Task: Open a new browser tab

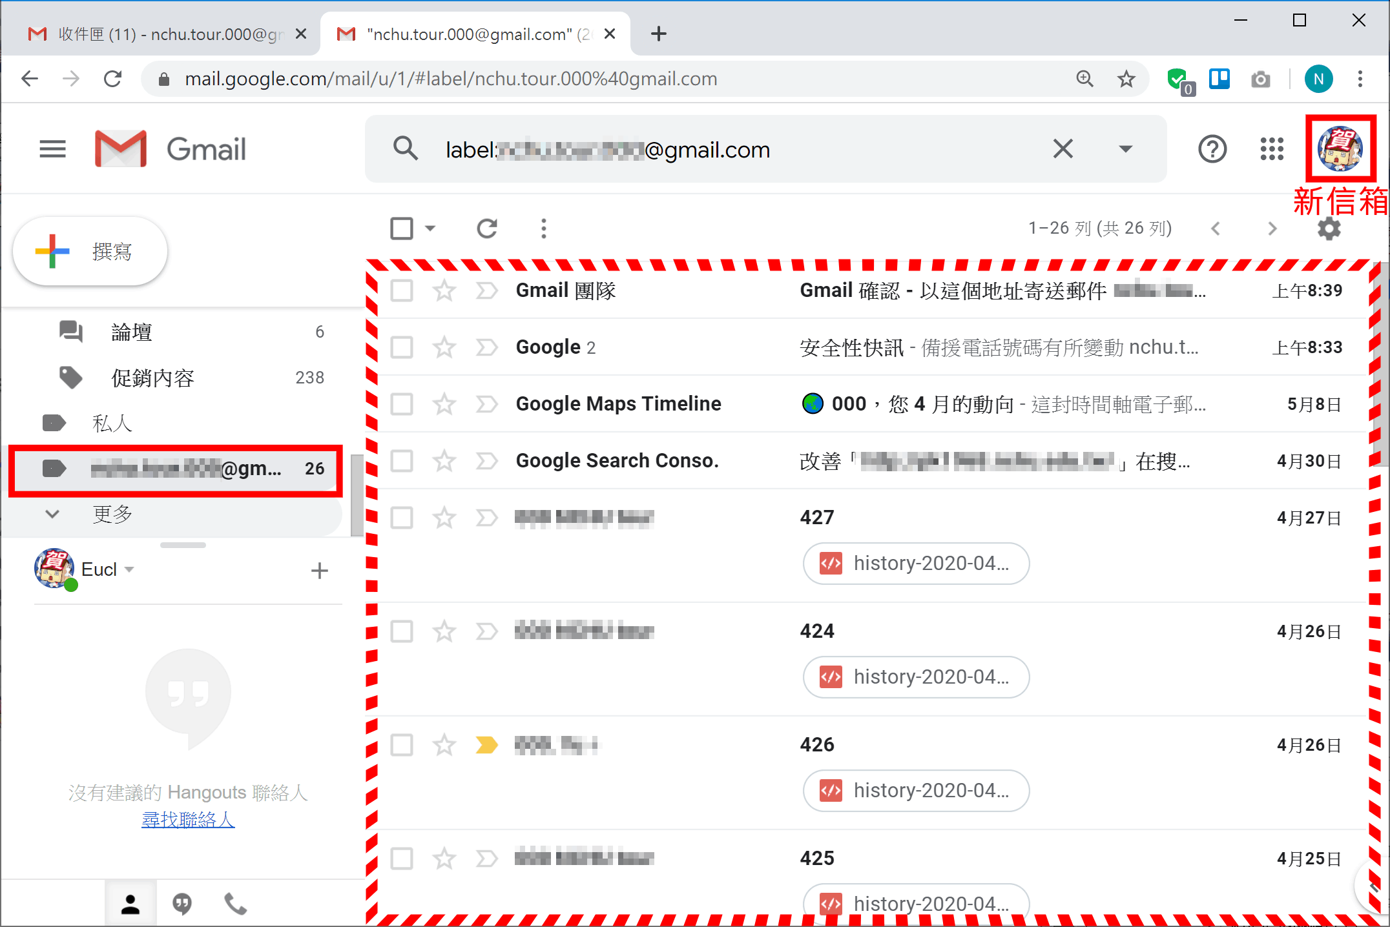Action: coord(658,34)
